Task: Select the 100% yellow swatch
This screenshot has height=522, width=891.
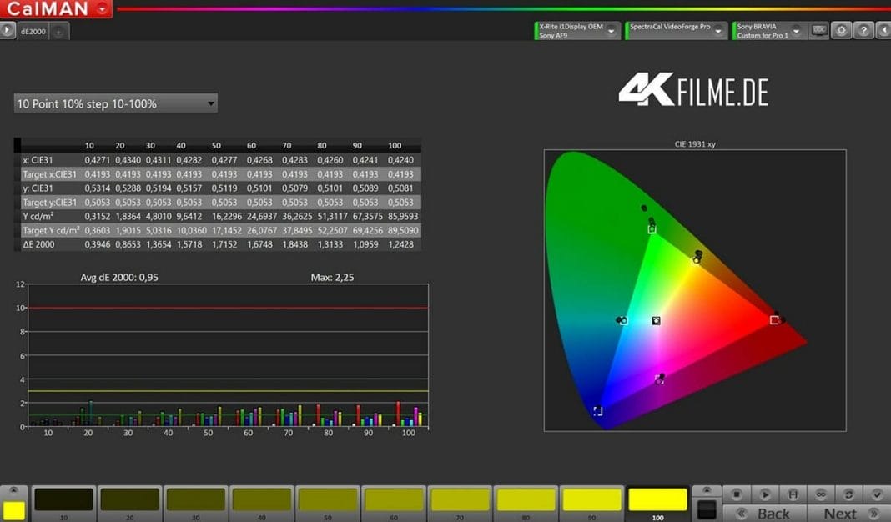Action: click(x=657, y=500)
